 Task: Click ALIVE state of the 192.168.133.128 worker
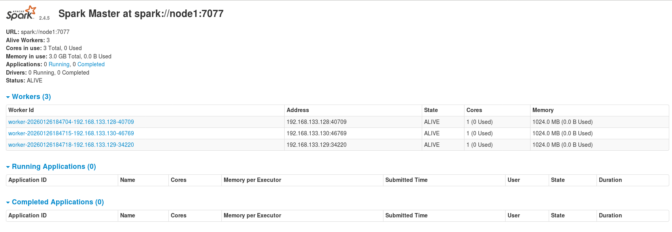432,122
